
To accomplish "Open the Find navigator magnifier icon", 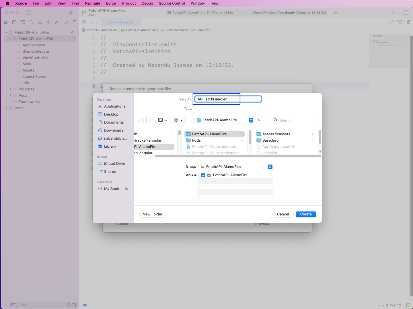I will click(31, 22).
